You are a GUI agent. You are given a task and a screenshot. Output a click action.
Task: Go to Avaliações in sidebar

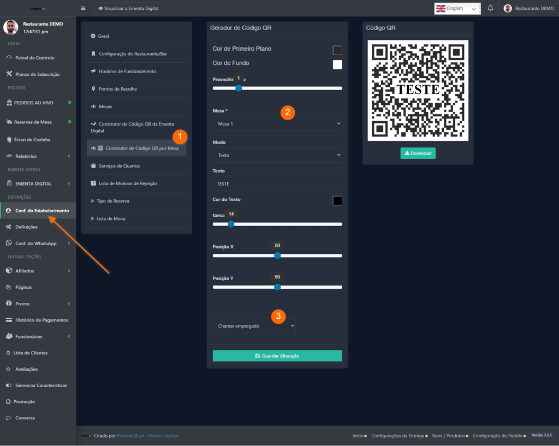tap(26, 369)
